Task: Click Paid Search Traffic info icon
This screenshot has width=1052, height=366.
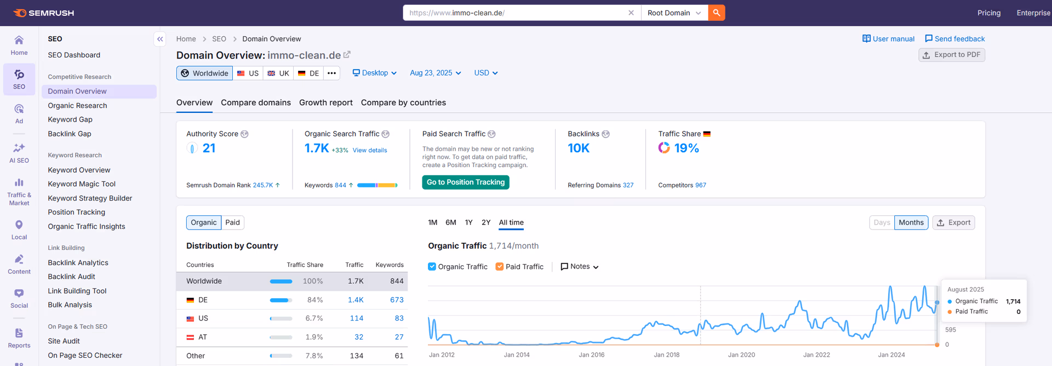Action: click(491, 134)
